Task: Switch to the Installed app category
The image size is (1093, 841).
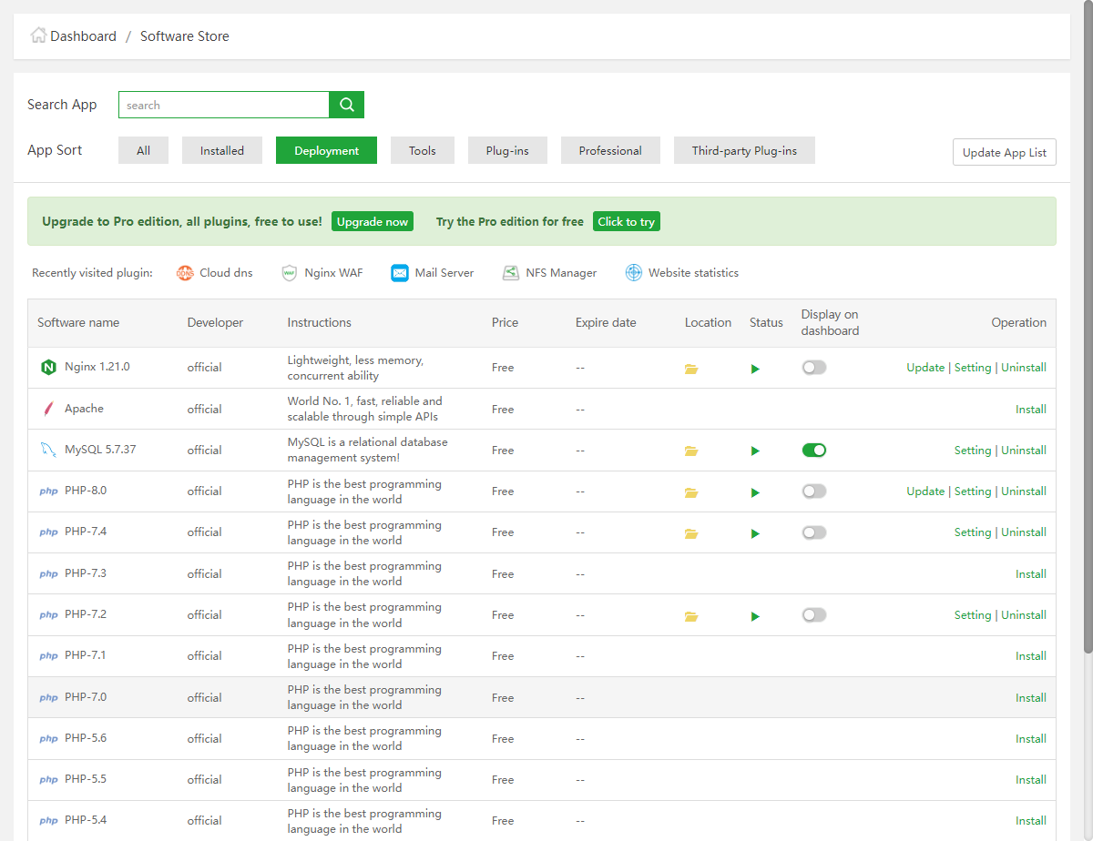Action: (222, 150)
